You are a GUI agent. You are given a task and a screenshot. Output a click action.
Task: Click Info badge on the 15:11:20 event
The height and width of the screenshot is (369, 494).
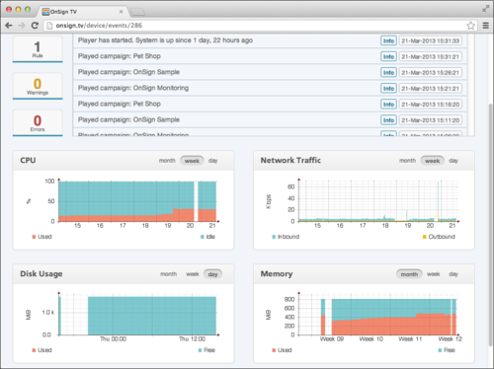click(388, 120)
